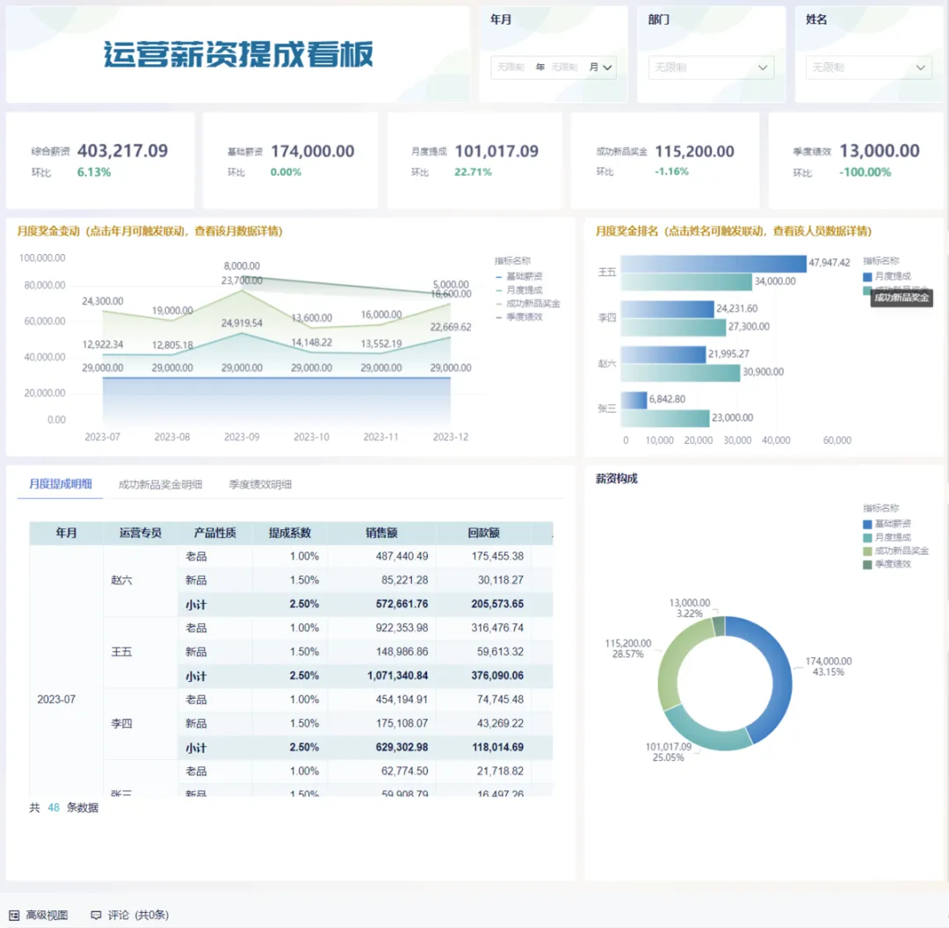This screenshot has height=928, width=949.
Task: Expand the 姓名 name dropdown
Action: coord(868,67)
